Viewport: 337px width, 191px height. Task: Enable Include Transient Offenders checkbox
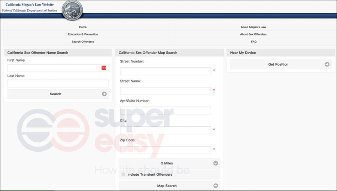coord(123,175)
